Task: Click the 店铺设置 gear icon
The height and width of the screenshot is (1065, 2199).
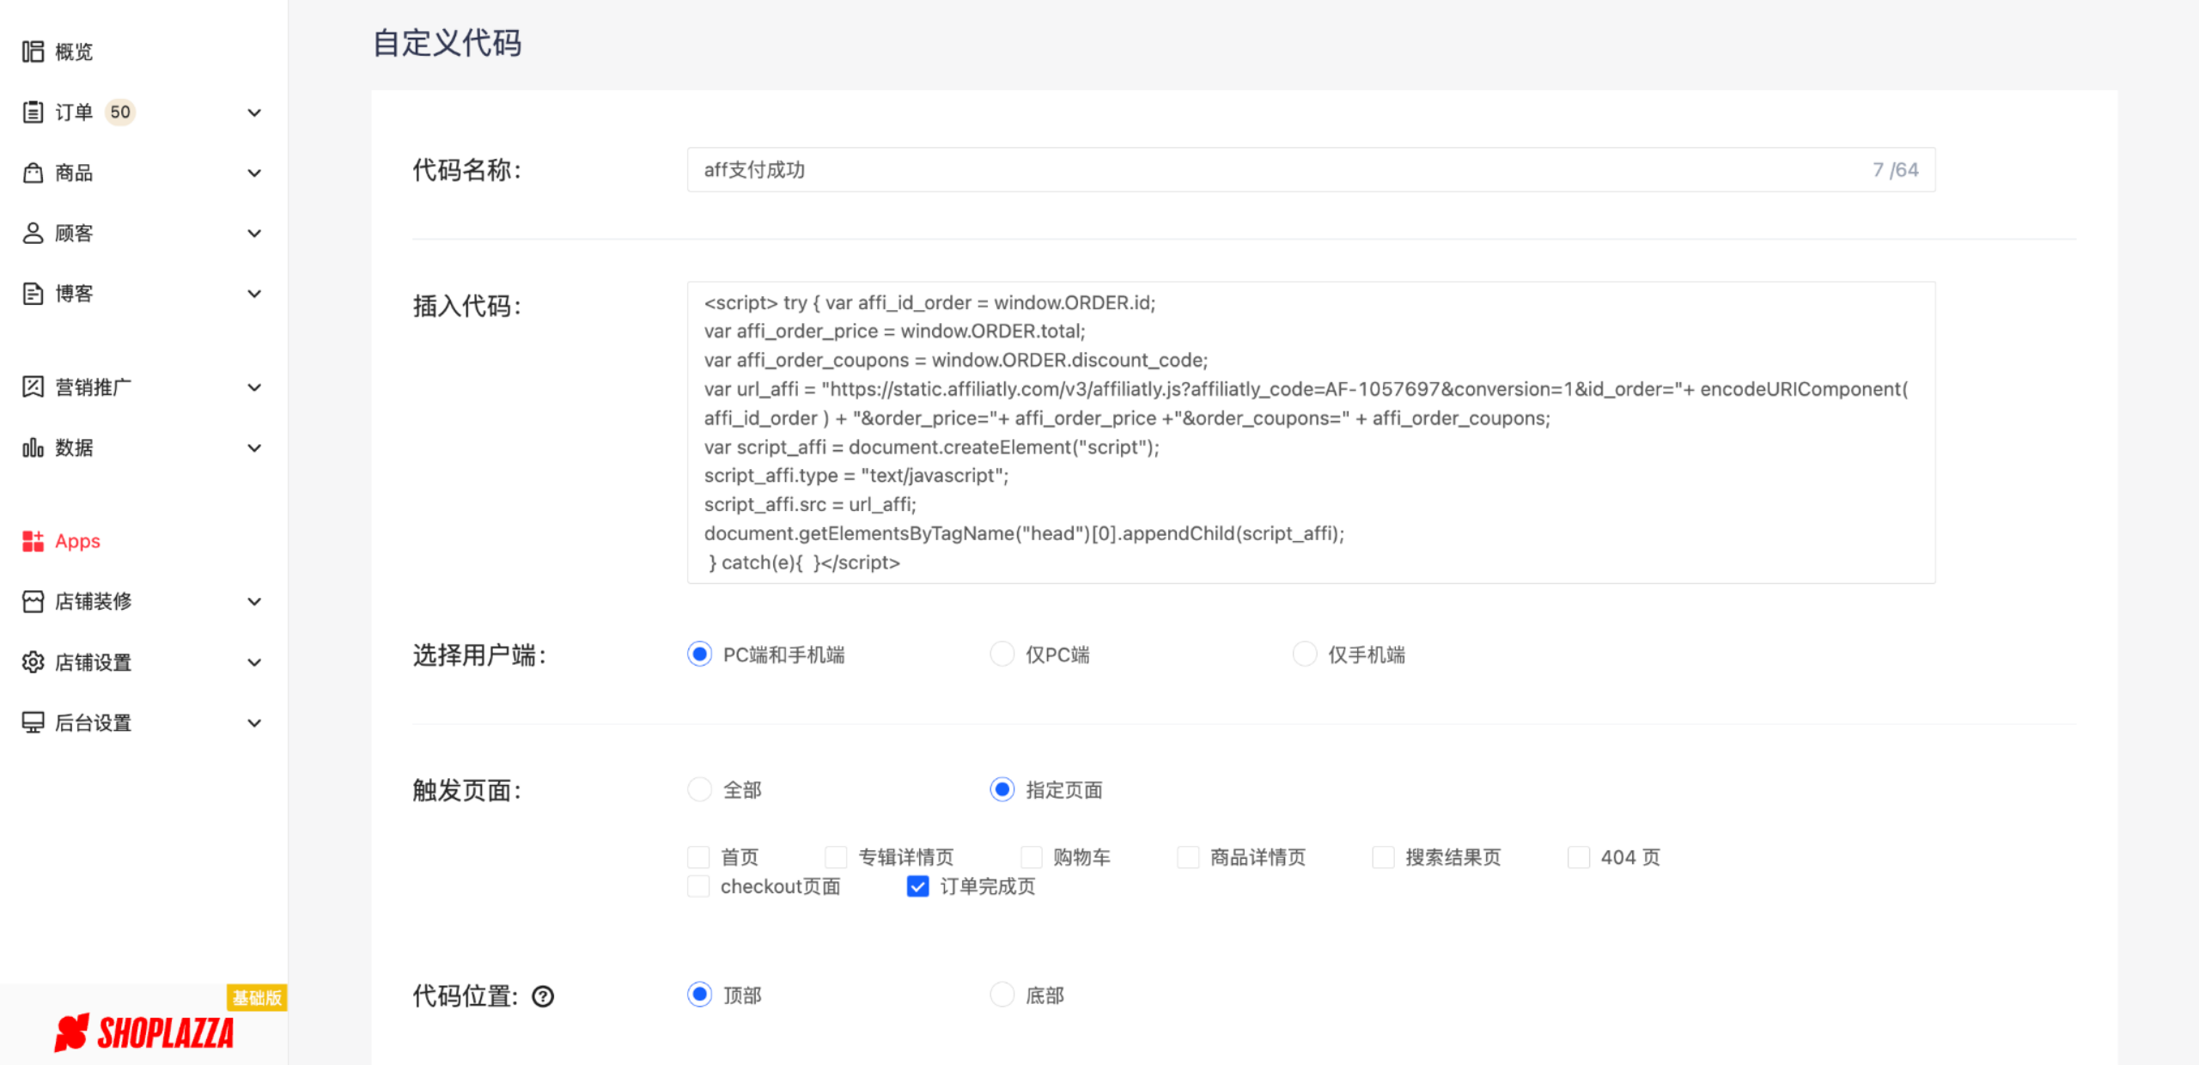Action: pos(33,662)
